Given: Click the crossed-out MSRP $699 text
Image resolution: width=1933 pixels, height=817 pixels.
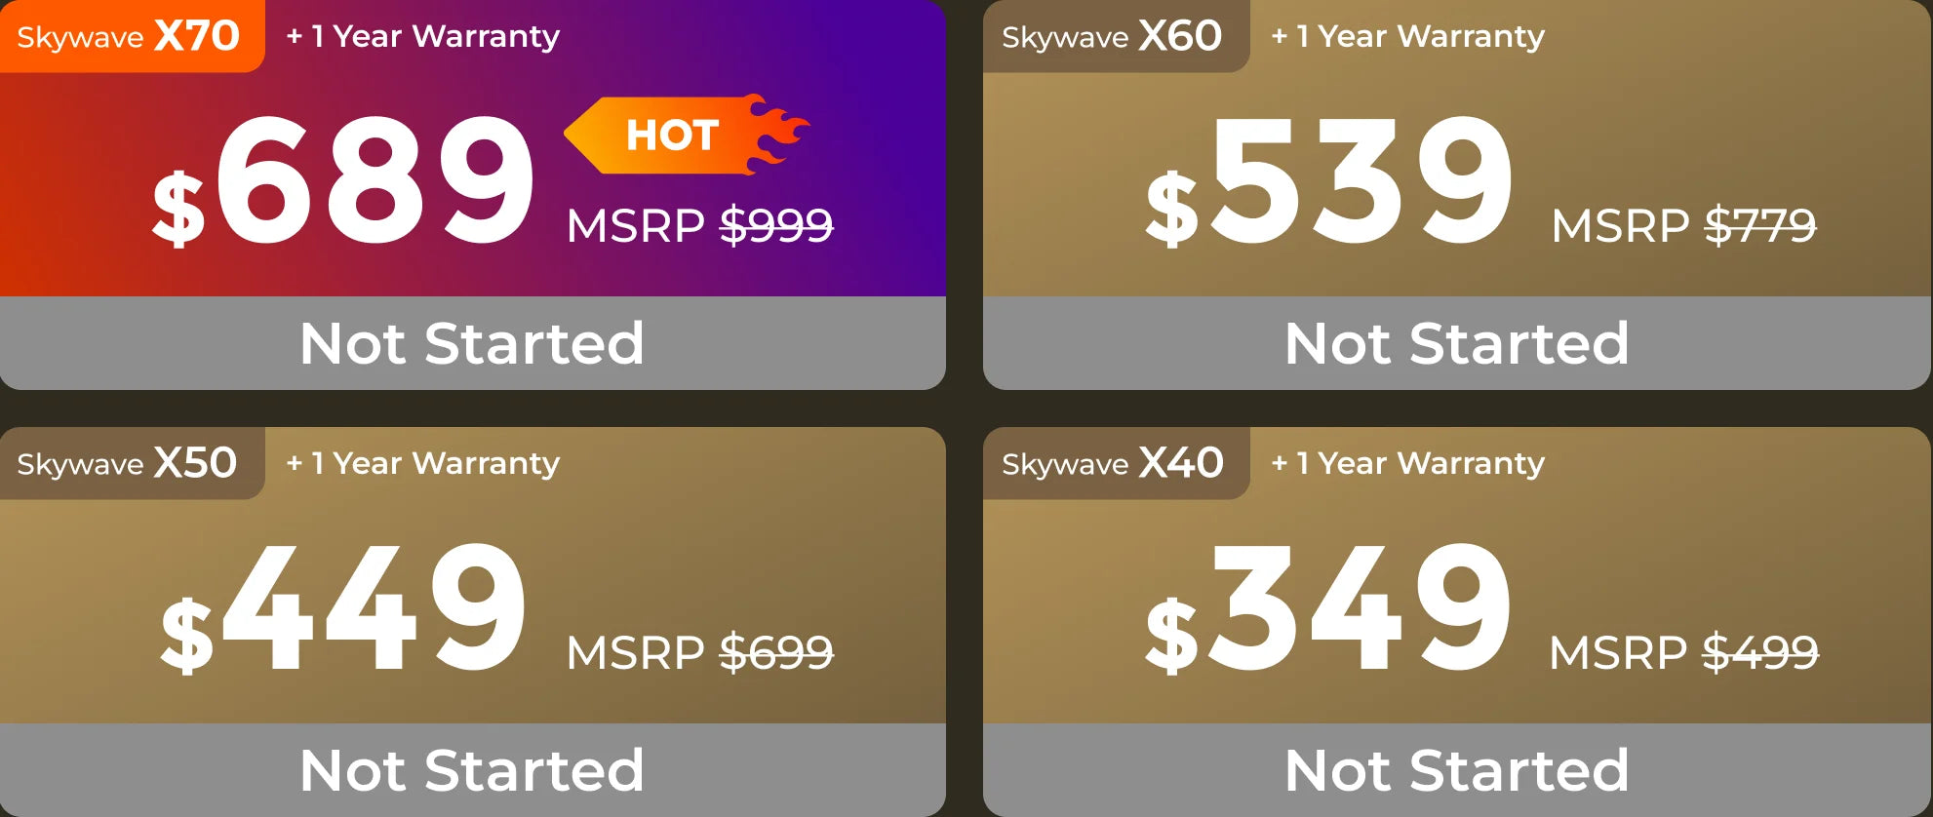Looking at the screenshot, I should [x=699, y=652].
